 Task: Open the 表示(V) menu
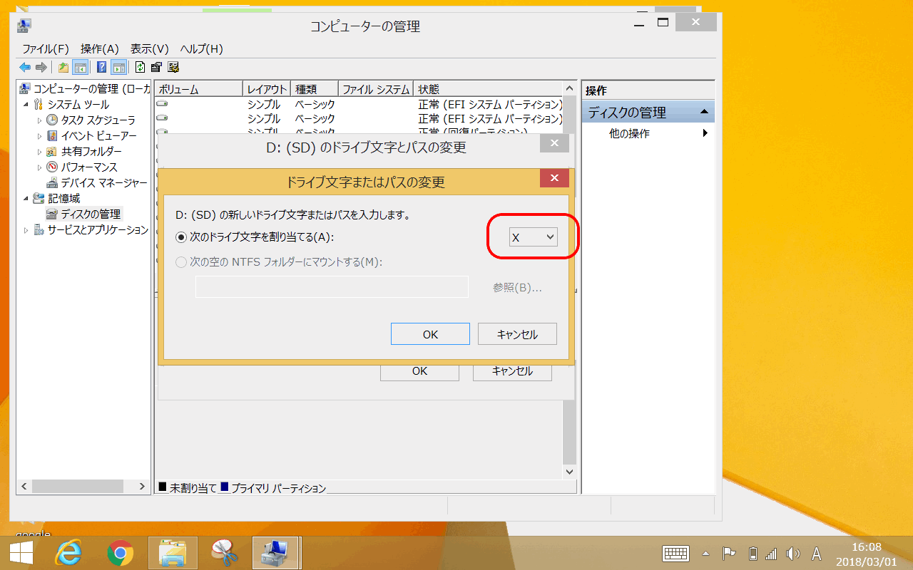149,48
